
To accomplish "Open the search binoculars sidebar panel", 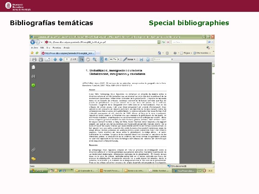I will tap(33, 76).
